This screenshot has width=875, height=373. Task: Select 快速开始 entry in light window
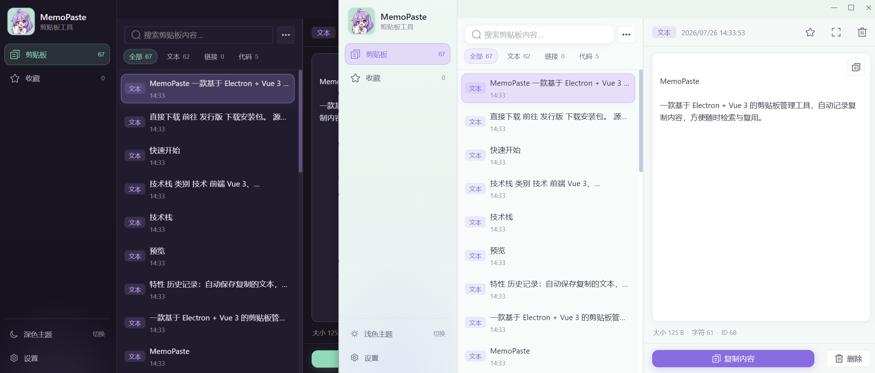pos(548,156)
